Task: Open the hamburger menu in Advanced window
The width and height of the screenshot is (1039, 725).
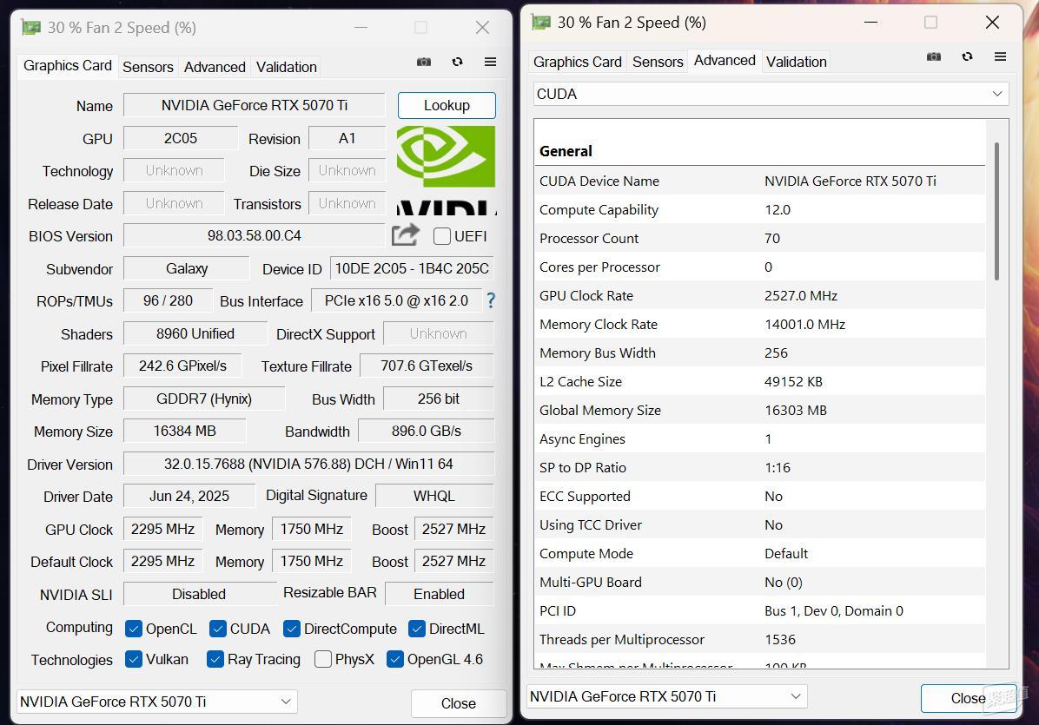Action: click(1001, 56)
